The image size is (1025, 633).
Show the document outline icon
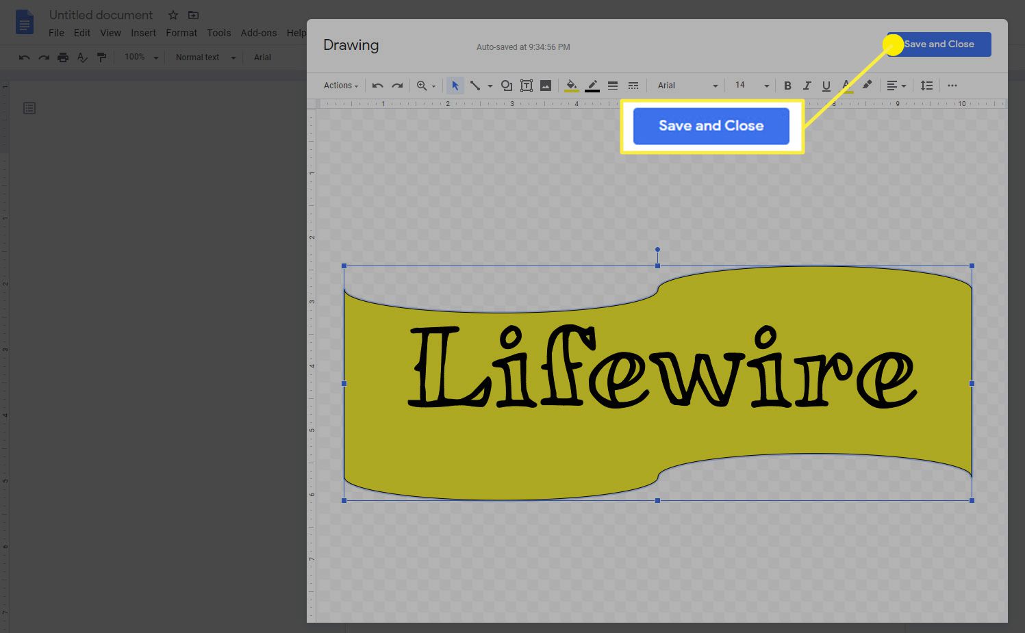(x=29, y=108)
